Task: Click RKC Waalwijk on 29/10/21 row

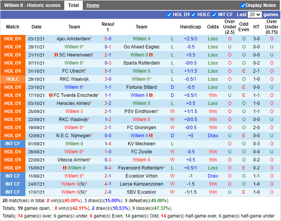Action: click(74, 79)
